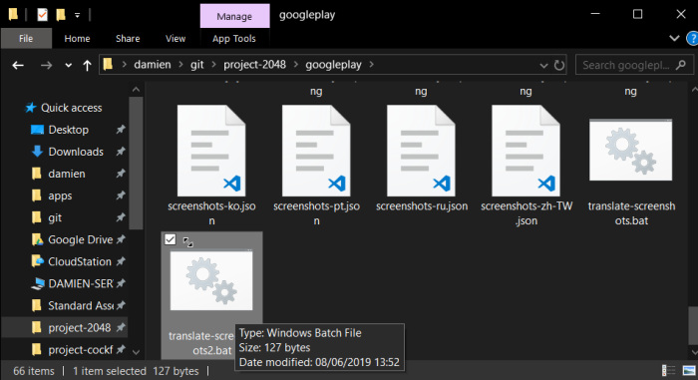Uncheck the translate-screenshots2.bat selection checkbox
The image size is (698, 380).
[171, 239]
